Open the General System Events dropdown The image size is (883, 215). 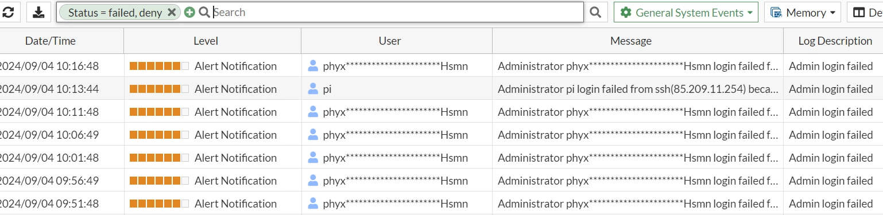coord(686,12)
